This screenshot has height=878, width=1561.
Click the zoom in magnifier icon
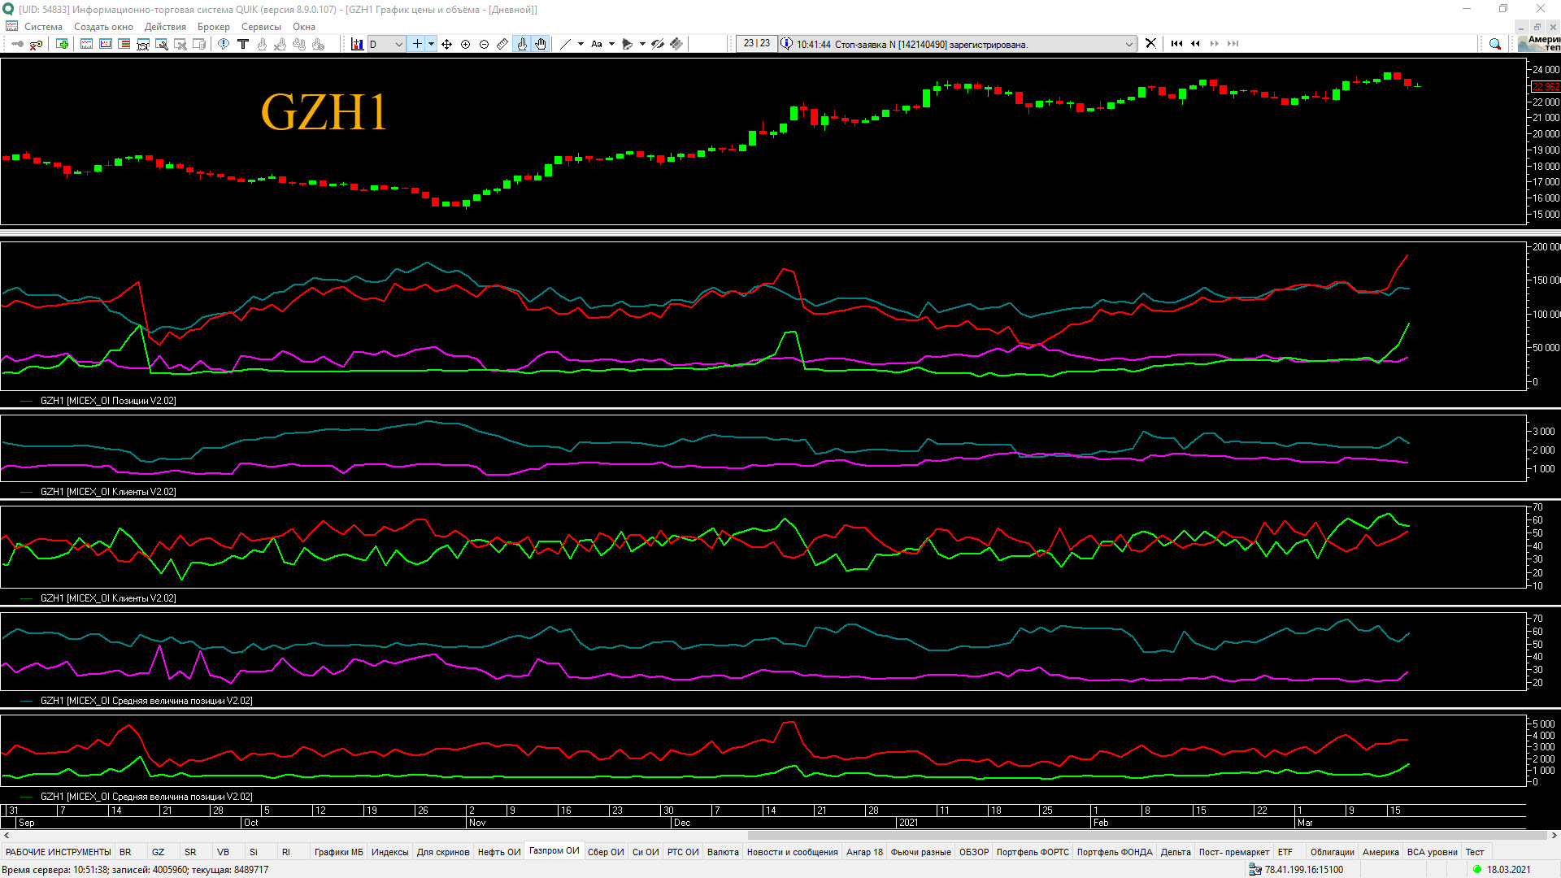[465, 44]
